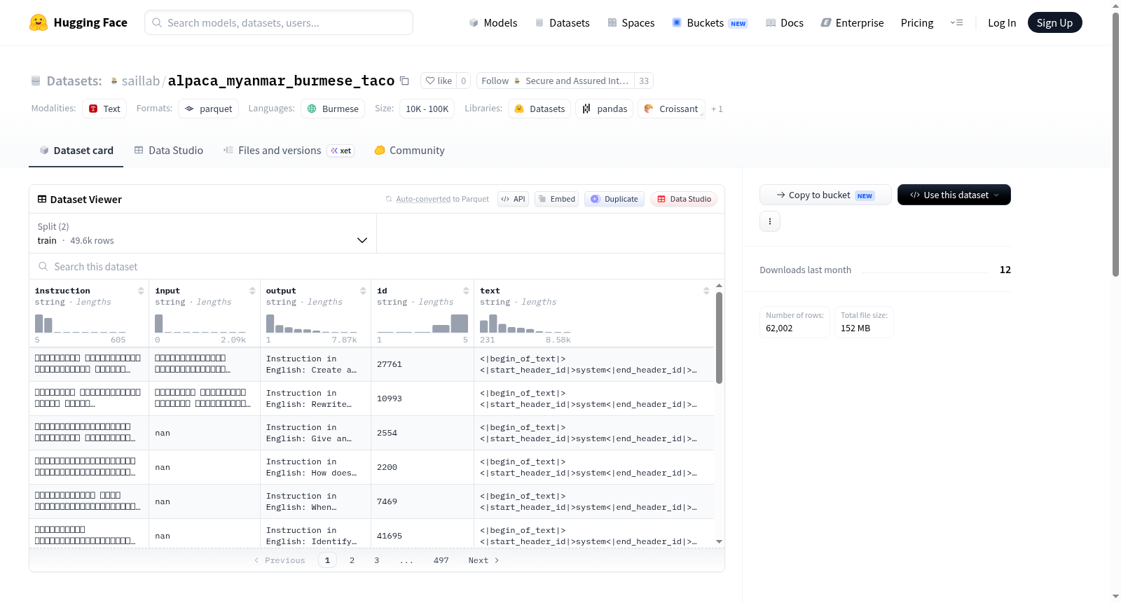Copy dataset name with the copy icon
This screenshot has width=1121, height=603.
(x=404, y=81)
